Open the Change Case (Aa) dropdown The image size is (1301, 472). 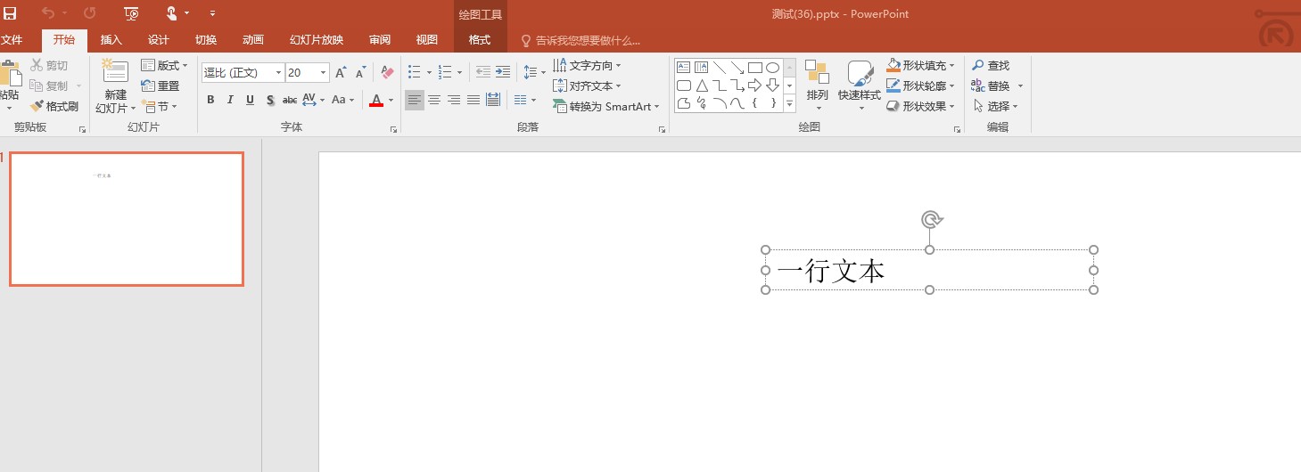343,100
